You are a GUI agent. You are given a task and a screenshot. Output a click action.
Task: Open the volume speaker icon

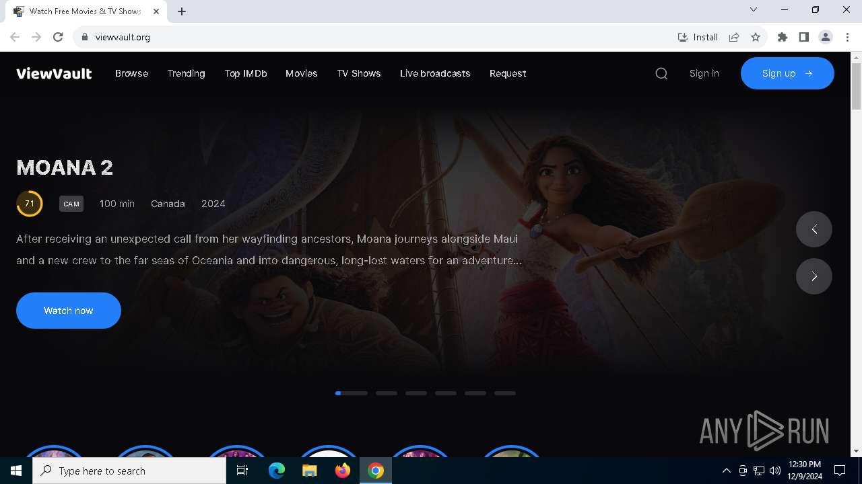pos(775,471)
